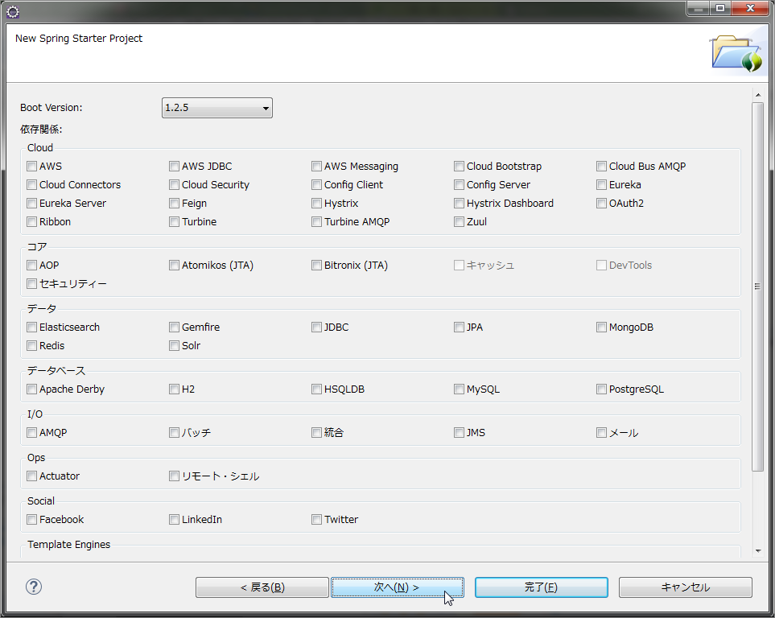This screenshot has width=775, height=618.
Task: Enable the Hystrix Dashboard dependency
Action: click(x=459, y=203)
